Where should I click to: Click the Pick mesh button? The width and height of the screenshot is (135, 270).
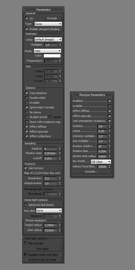(42, 249)
